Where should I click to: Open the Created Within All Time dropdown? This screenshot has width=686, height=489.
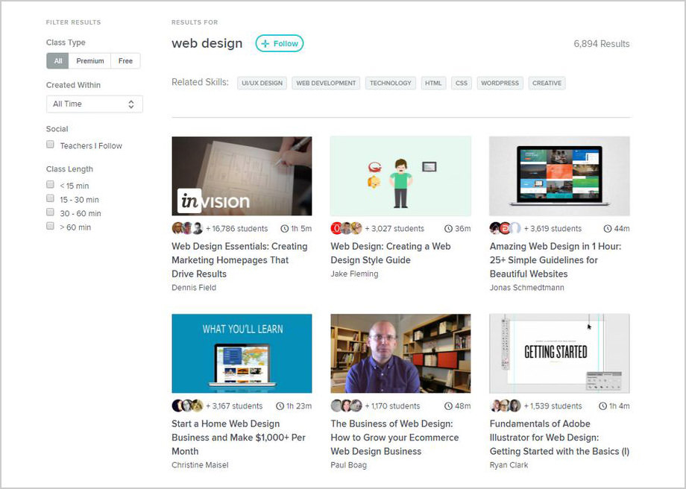click(95, 104)
